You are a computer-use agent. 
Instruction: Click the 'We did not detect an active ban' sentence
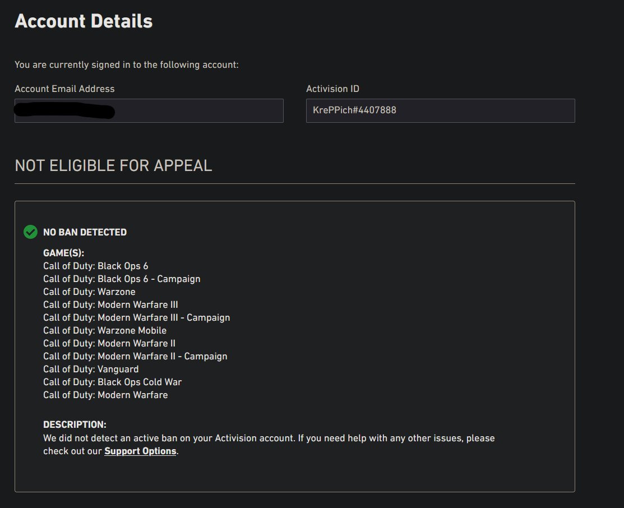[x=169, y=438]
